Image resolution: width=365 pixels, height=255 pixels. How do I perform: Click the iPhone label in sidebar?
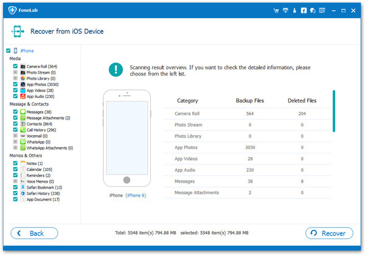point(27,51)
